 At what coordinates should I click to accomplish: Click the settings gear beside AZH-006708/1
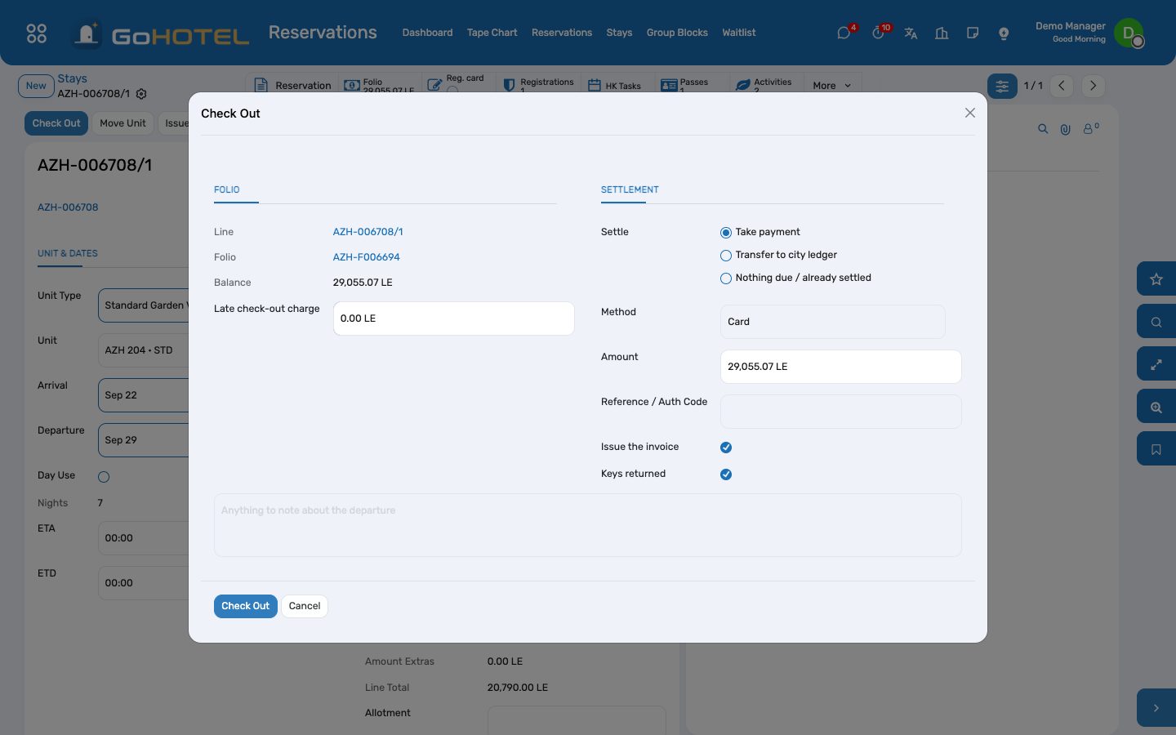[141, 94]
